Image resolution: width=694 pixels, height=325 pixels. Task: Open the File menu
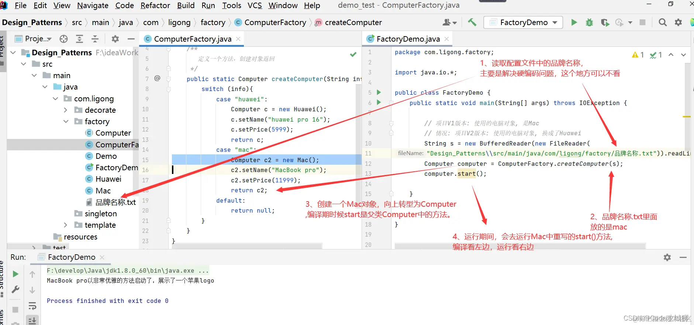(x=20, y=6)
